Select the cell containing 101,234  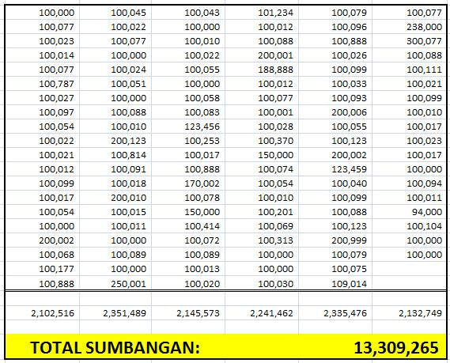262,13
